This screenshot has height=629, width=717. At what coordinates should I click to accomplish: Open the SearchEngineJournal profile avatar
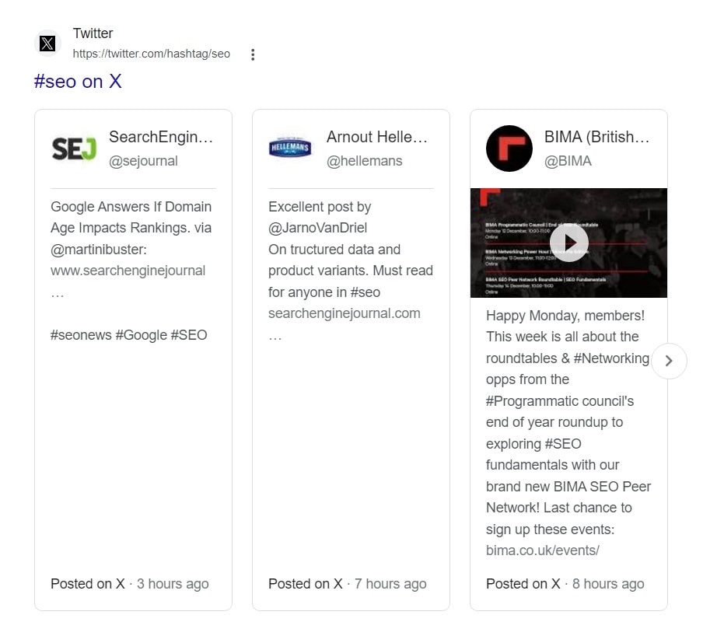(x=74, y=148)
